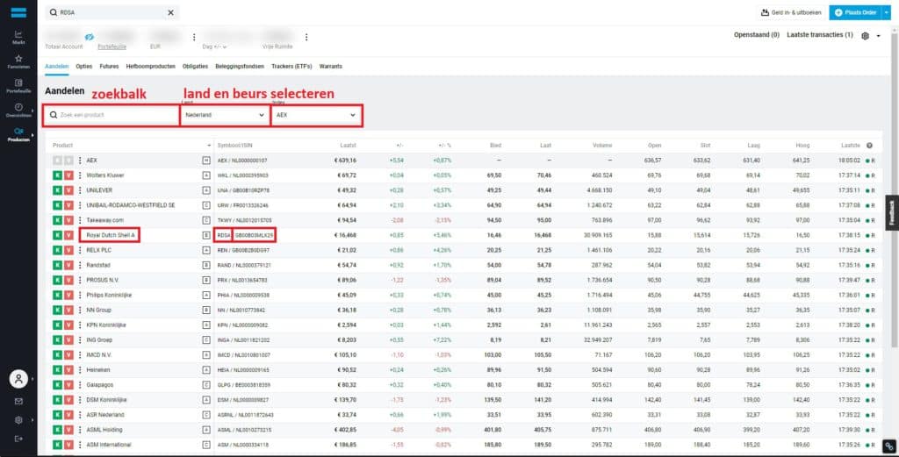Viewport: 899px width, 457px height.
Task: Click the Zoek een product field
Action: (x=111, y=115)
